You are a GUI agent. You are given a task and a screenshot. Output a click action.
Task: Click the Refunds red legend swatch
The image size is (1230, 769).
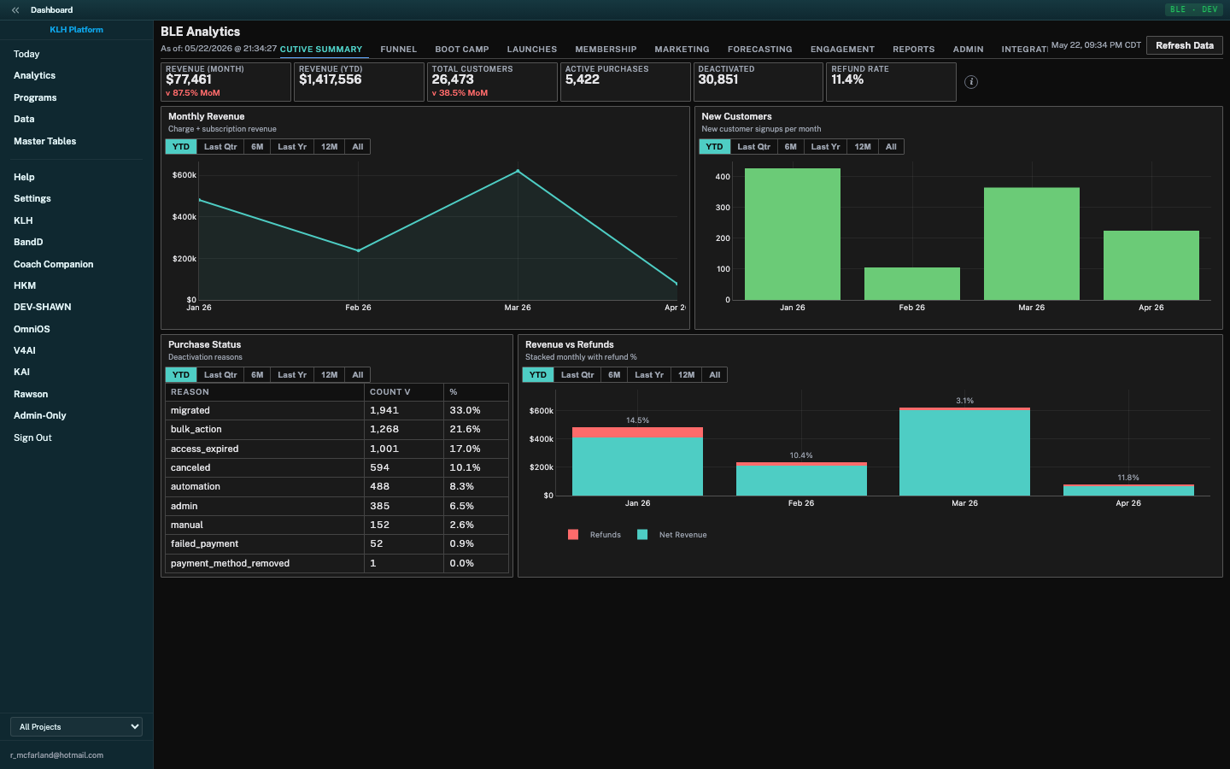(573, 535)
